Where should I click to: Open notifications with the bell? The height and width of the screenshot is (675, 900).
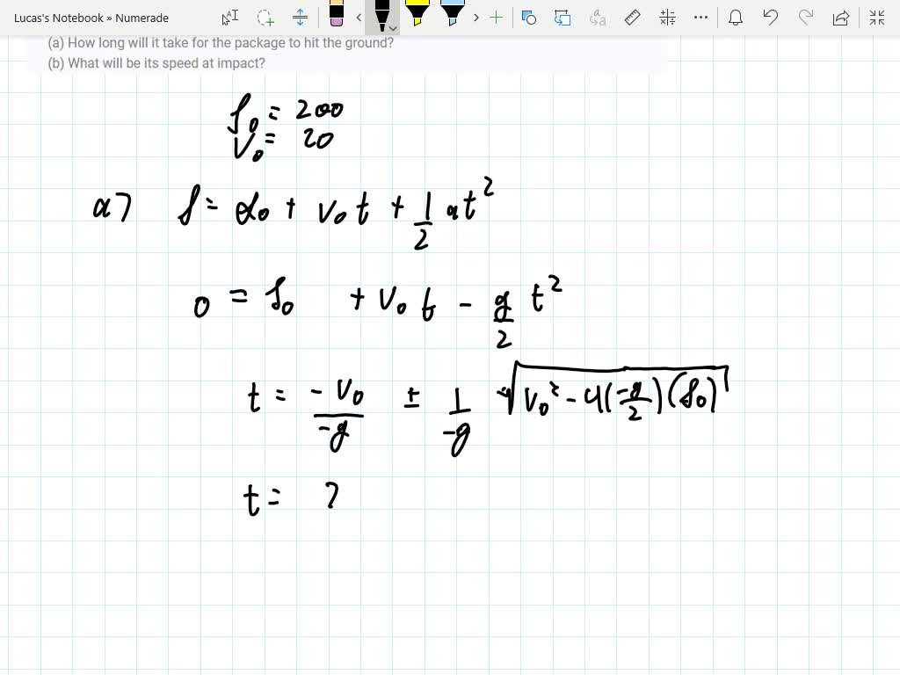coord(736,18)
